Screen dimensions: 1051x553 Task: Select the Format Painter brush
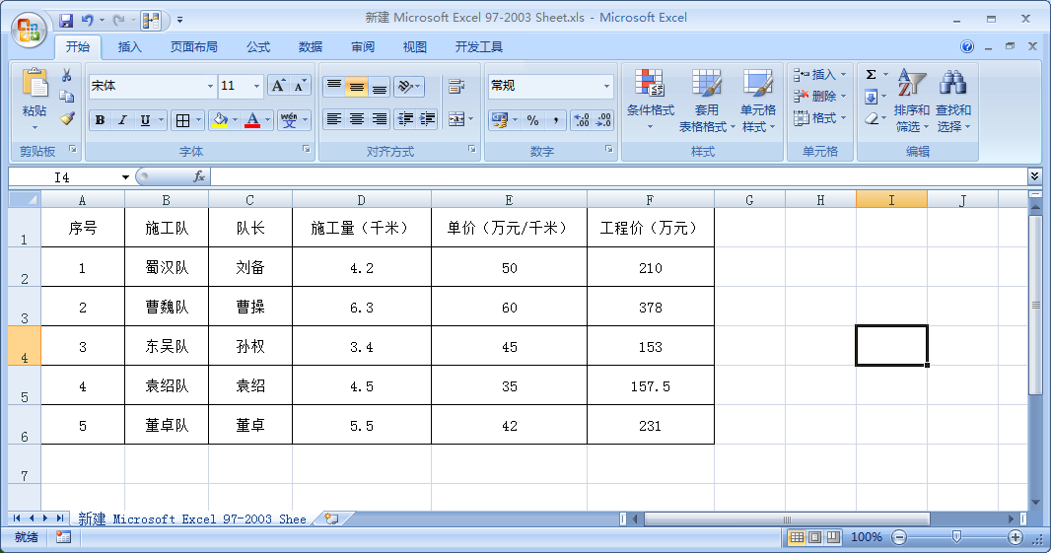66,118
